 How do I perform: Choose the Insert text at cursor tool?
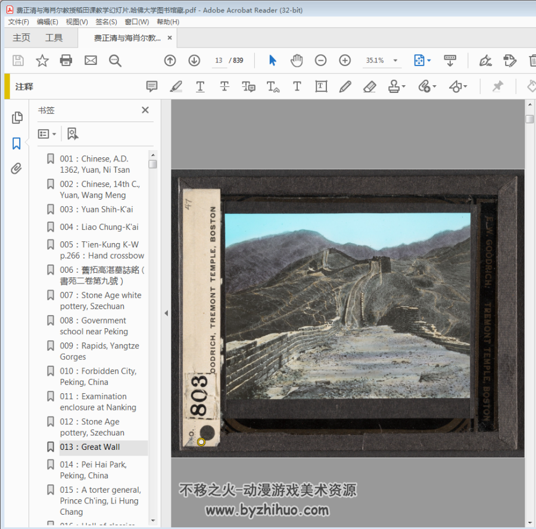[x=273, y=86]
